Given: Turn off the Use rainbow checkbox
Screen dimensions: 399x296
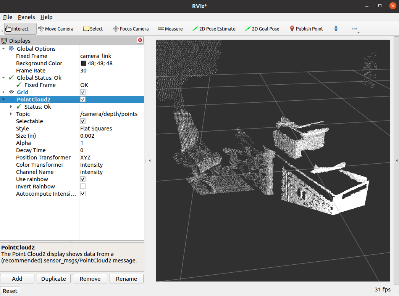Looking at the screenshot, I should pos(83,179).
